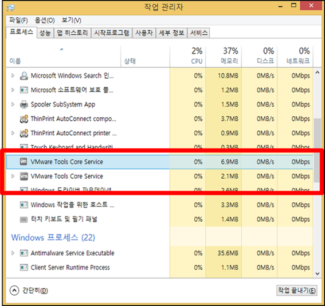Viewport: 325px width, 306px height.
Task: Click the Task Manager title bar icon
Action: pyautogui.click(x=11, y=8)
